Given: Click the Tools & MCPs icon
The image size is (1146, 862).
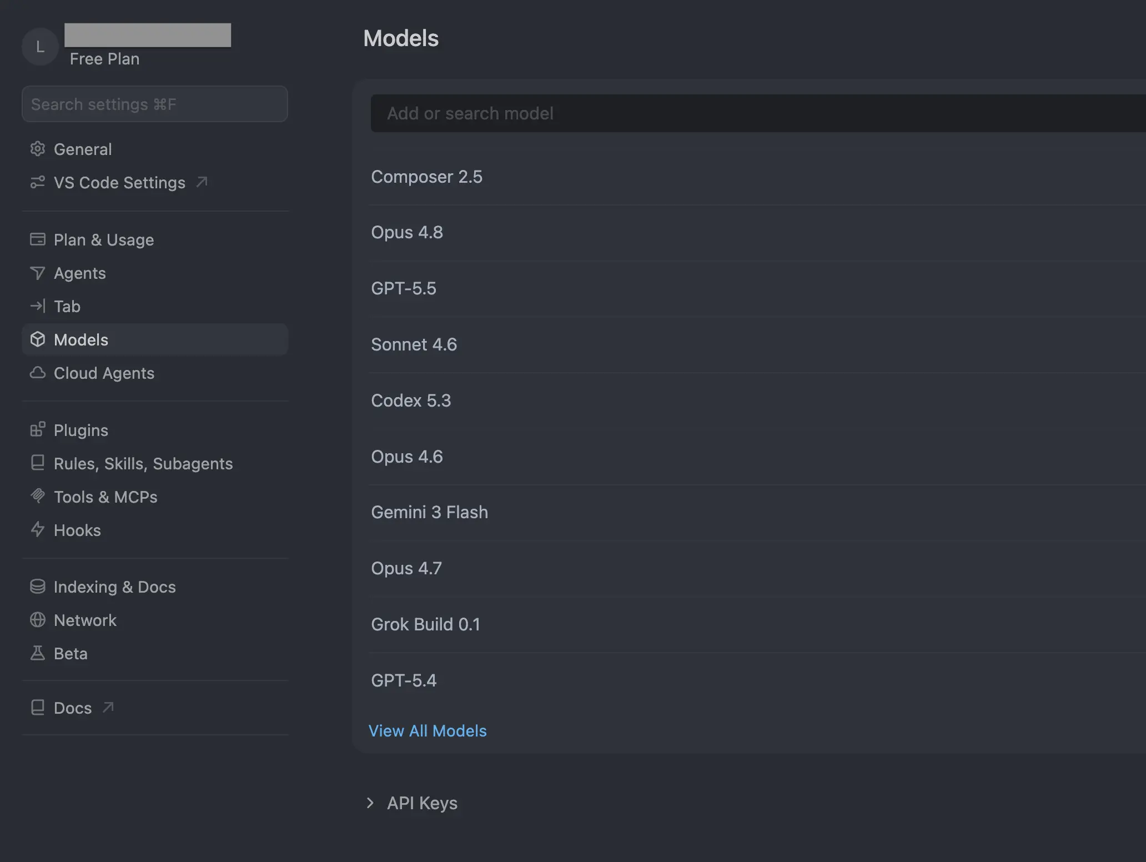Looking at the screenshot, I should point(37,496).
